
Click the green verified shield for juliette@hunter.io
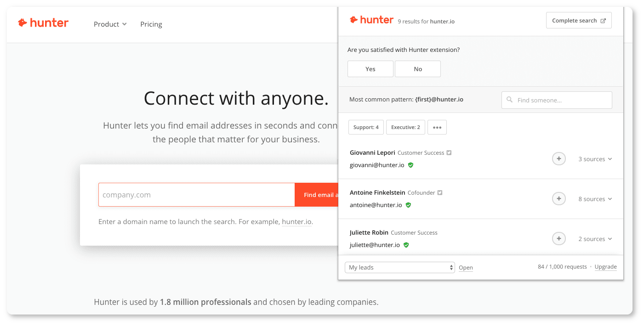click(406, 245)
